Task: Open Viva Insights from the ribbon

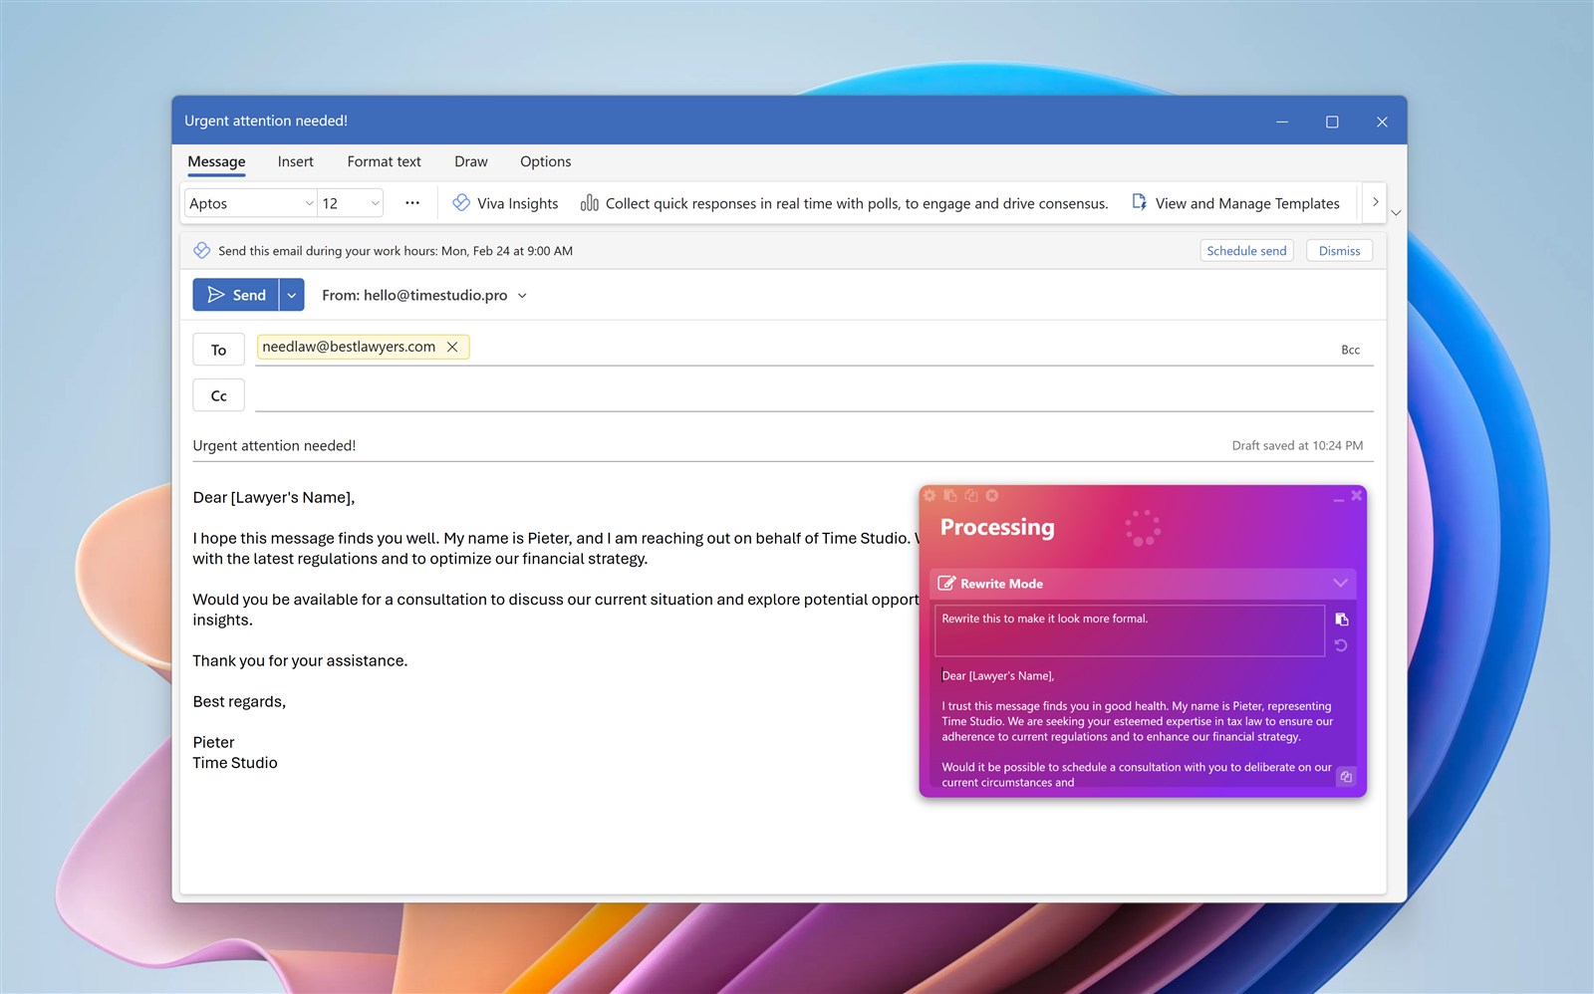Action: point(504,203)
